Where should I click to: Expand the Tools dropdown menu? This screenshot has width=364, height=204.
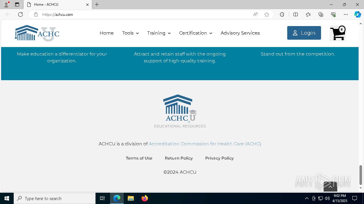[131, 33]
